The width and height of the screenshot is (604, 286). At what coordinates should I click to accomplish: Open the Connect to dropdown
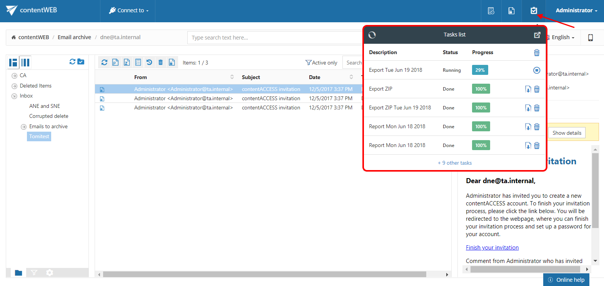128,10
